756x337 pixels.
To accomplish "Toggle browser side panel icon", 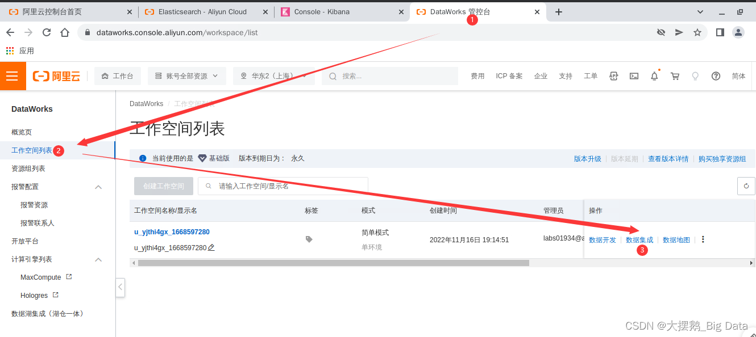I will pos(720,32).
